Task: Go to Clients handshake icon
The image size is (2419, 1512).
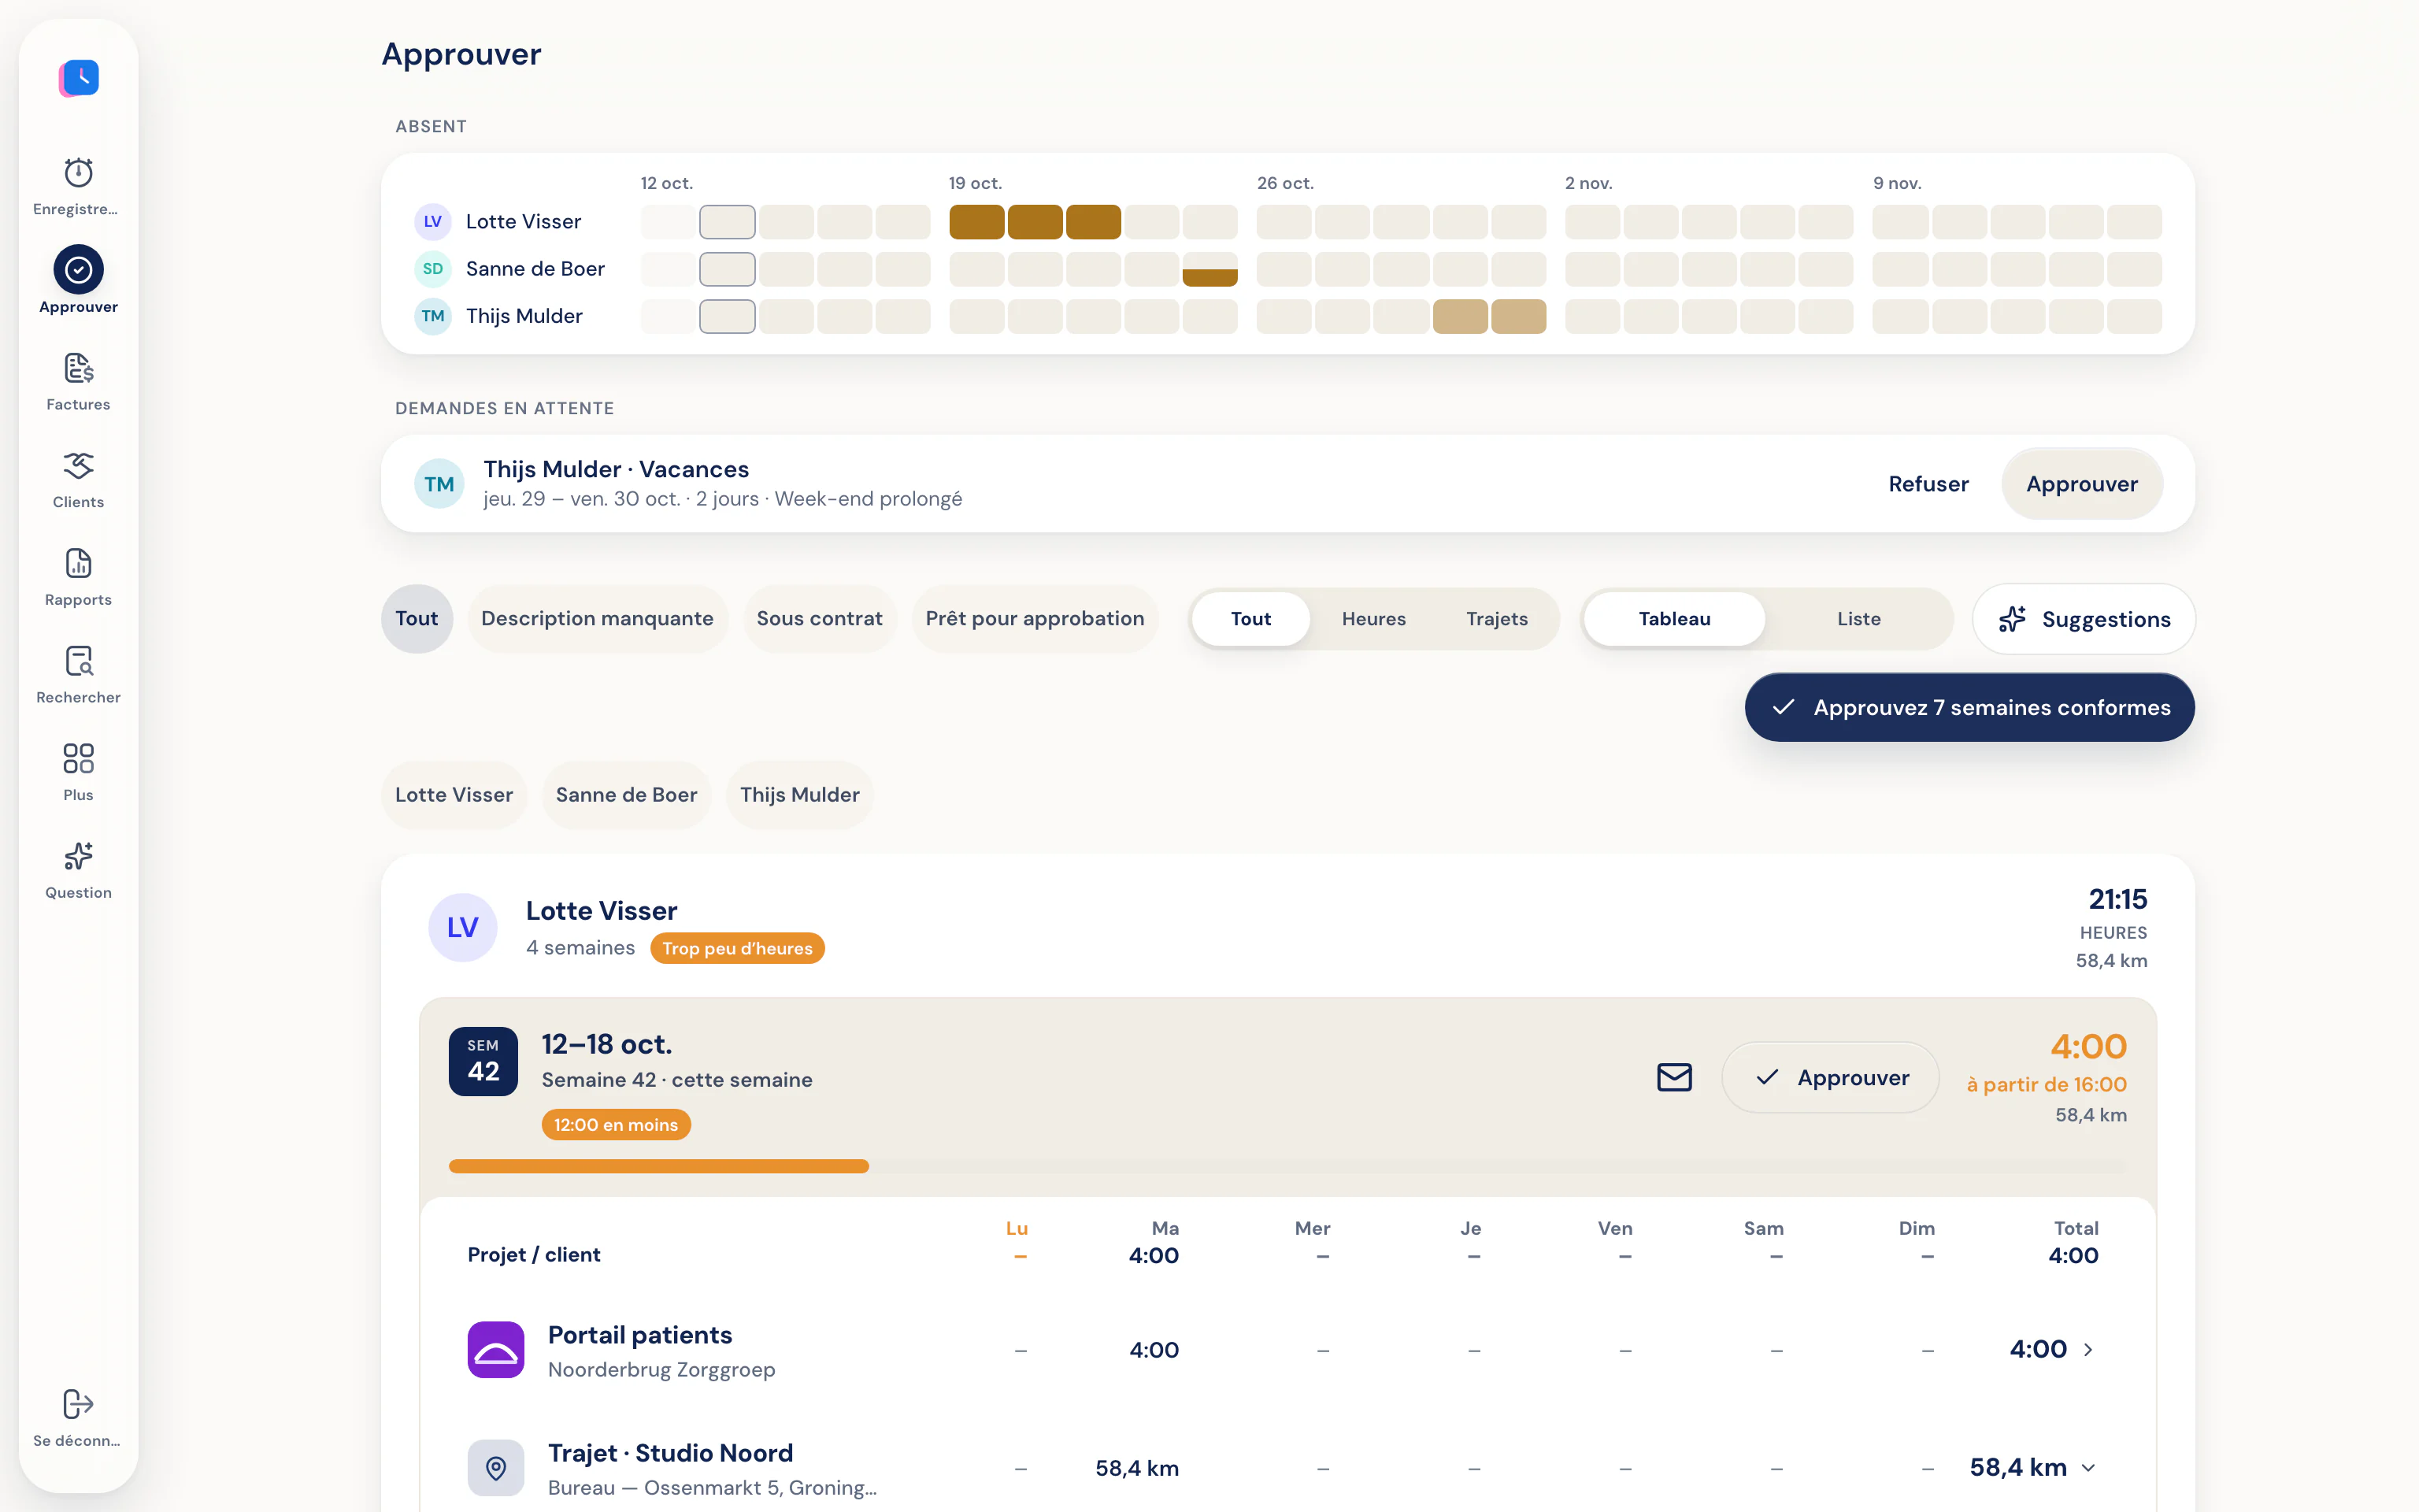Action: [x=78, y=465]
